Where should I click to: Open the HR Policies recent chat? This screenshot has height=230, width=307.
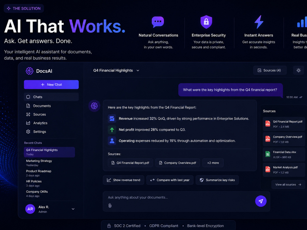tap(49, 183)
